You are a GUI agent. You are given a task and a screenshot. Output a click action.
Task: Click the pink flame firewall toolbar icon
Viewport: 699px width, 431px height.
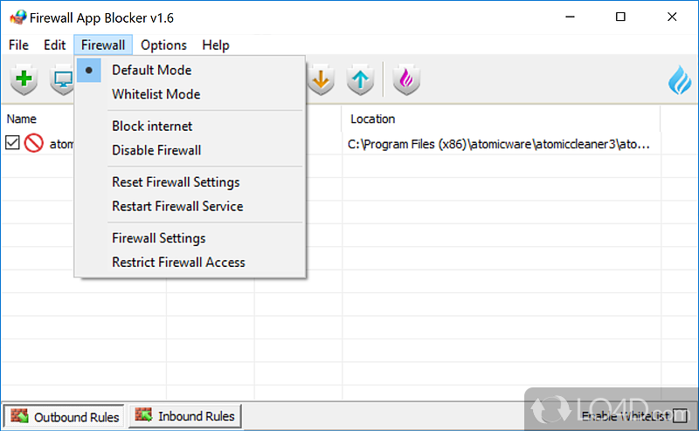406,80
